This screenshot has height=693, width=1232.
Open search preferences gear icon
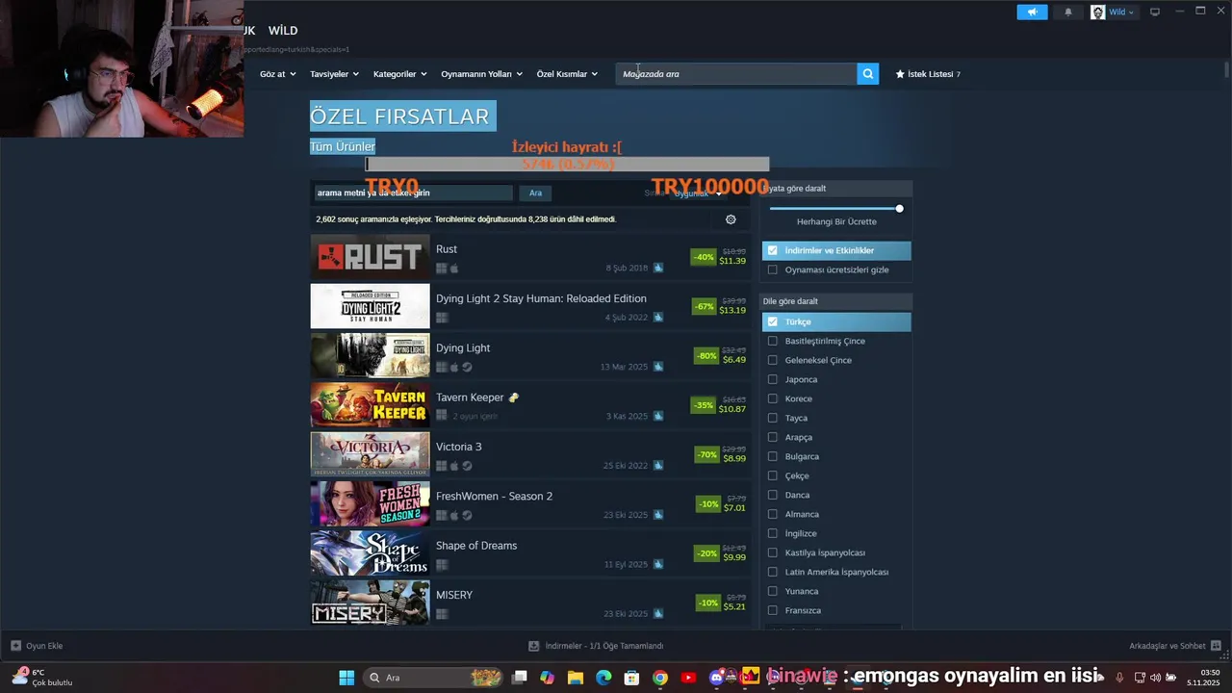click(731, 219)
